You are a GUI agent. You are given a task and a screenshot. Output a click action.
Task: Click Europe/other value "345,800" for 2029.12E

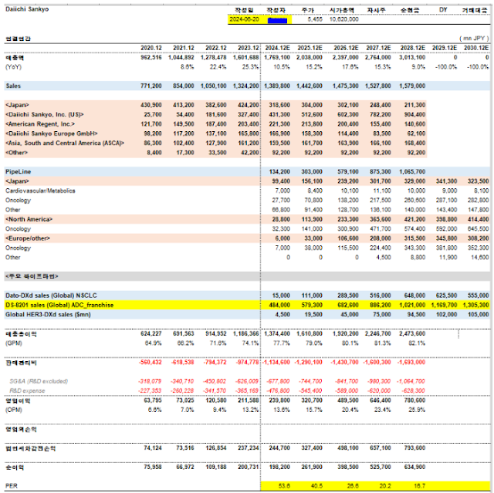pos(446,238)
